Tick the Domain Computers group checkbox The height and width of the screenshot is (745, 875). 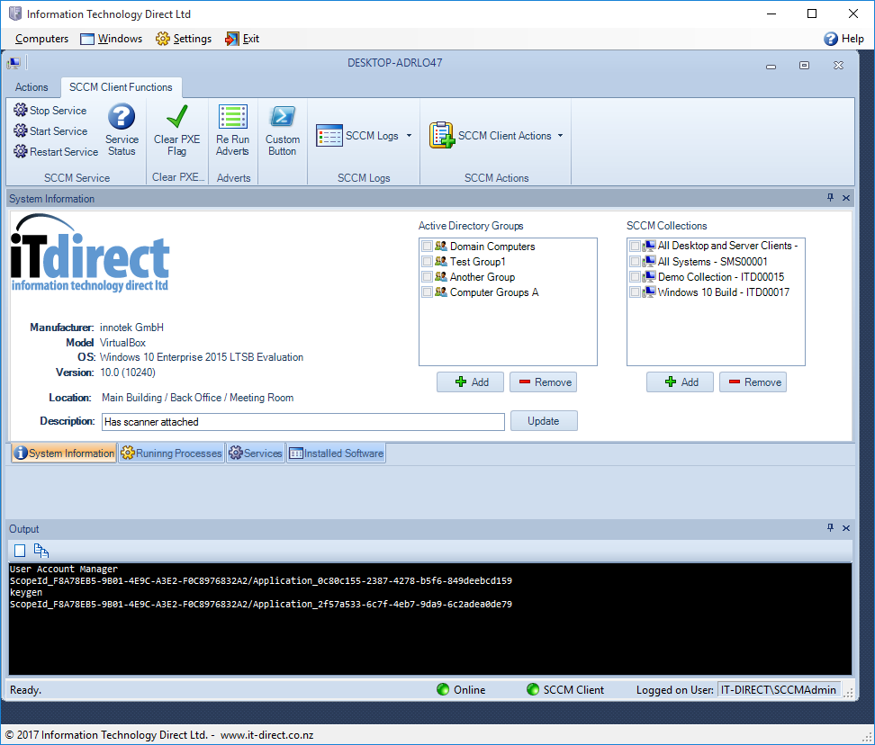coord(427,247)
